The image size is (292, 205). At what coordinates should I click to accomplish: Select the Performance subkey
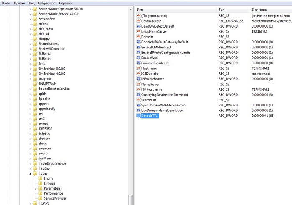(53, 193)
